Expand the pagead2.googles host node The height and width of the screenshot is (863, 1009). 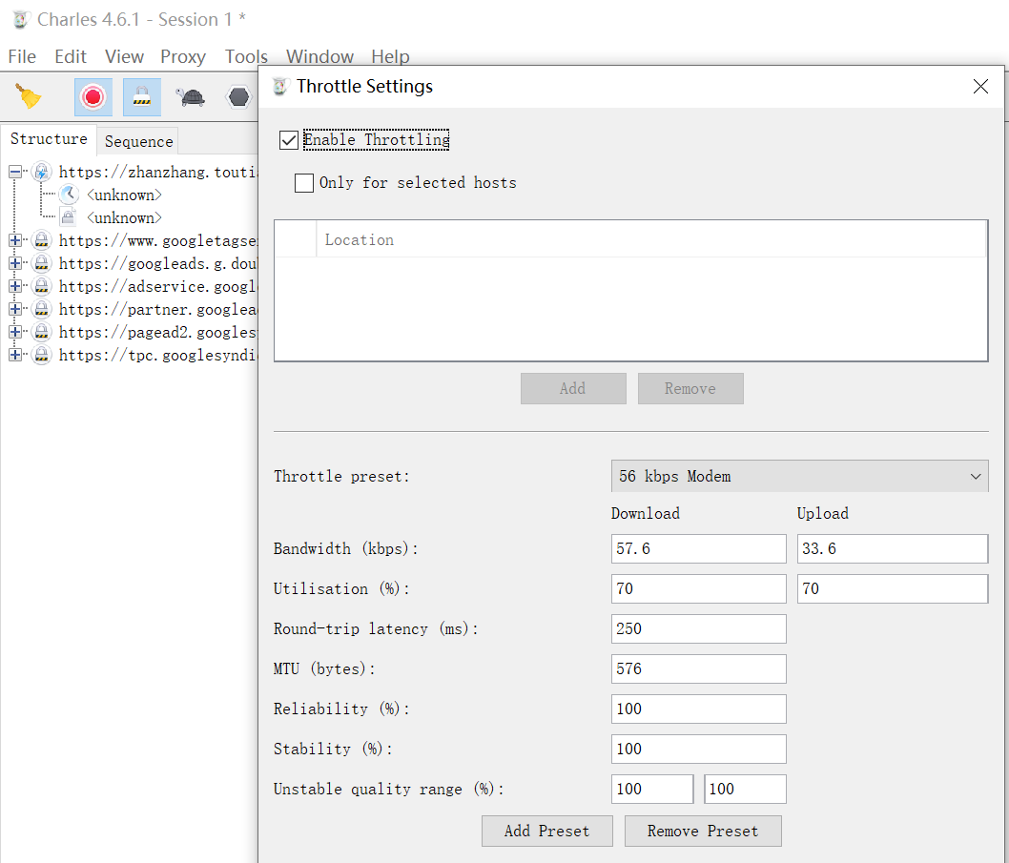[15, 332]
